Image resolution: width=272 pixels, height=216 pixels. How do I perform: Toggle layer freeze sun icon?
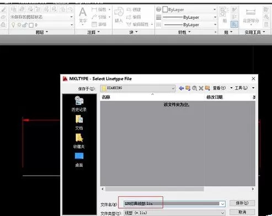point(19,25)
